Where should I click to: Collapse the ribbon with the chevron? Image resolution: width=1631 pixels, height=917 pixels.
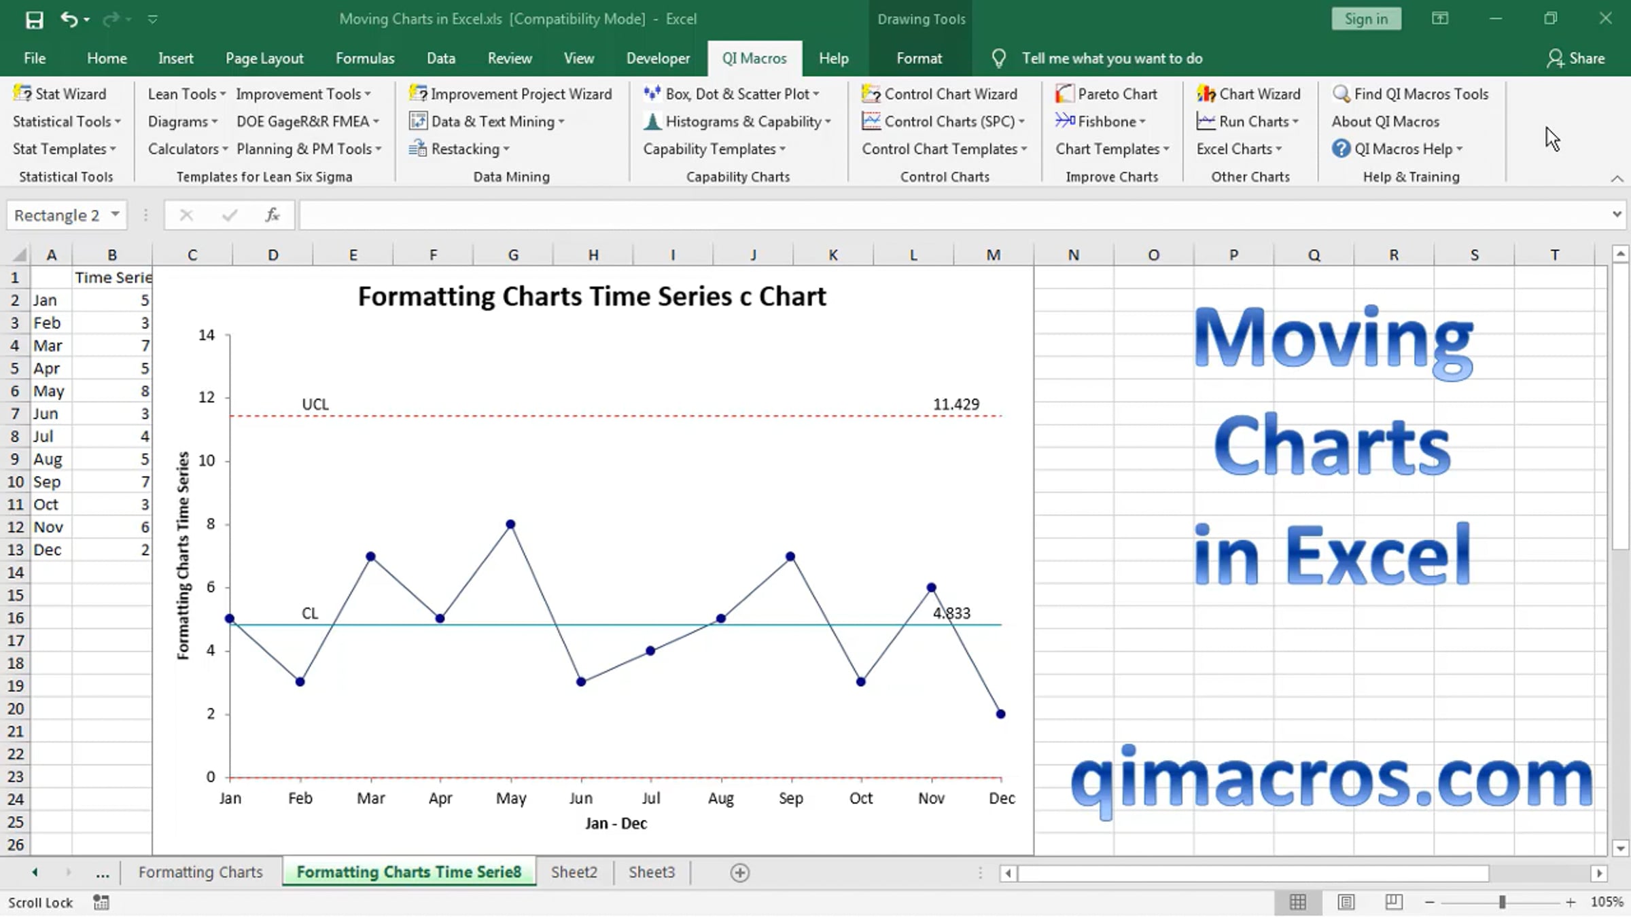1617,178
